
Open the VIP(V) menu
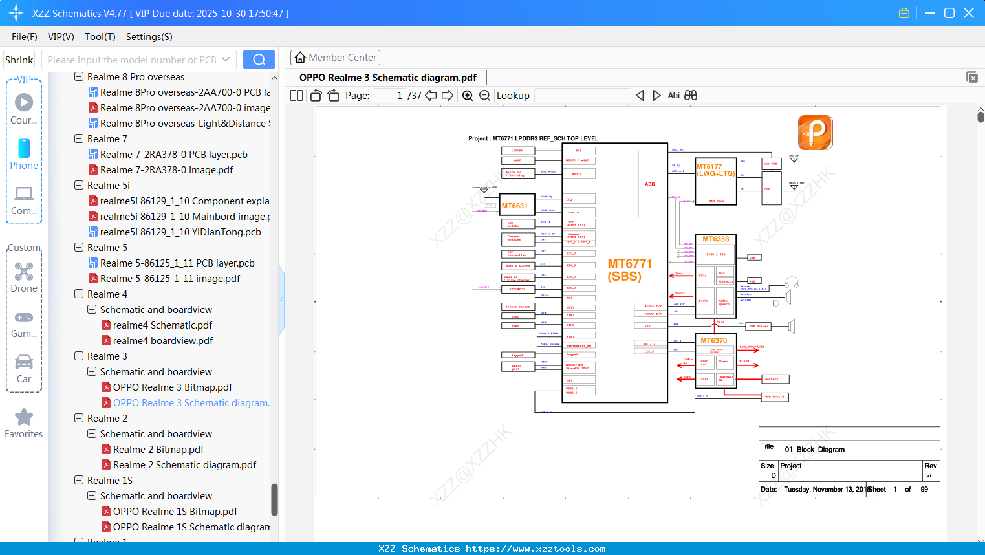(61, 37)
